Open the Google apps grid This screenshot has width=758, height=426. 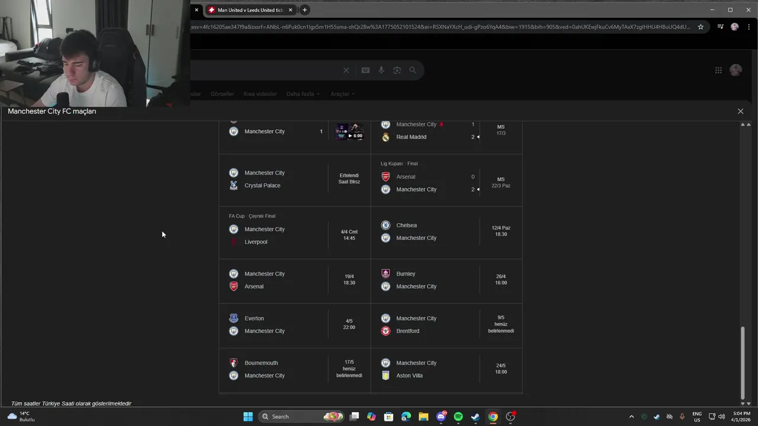[x=718, y=70]
